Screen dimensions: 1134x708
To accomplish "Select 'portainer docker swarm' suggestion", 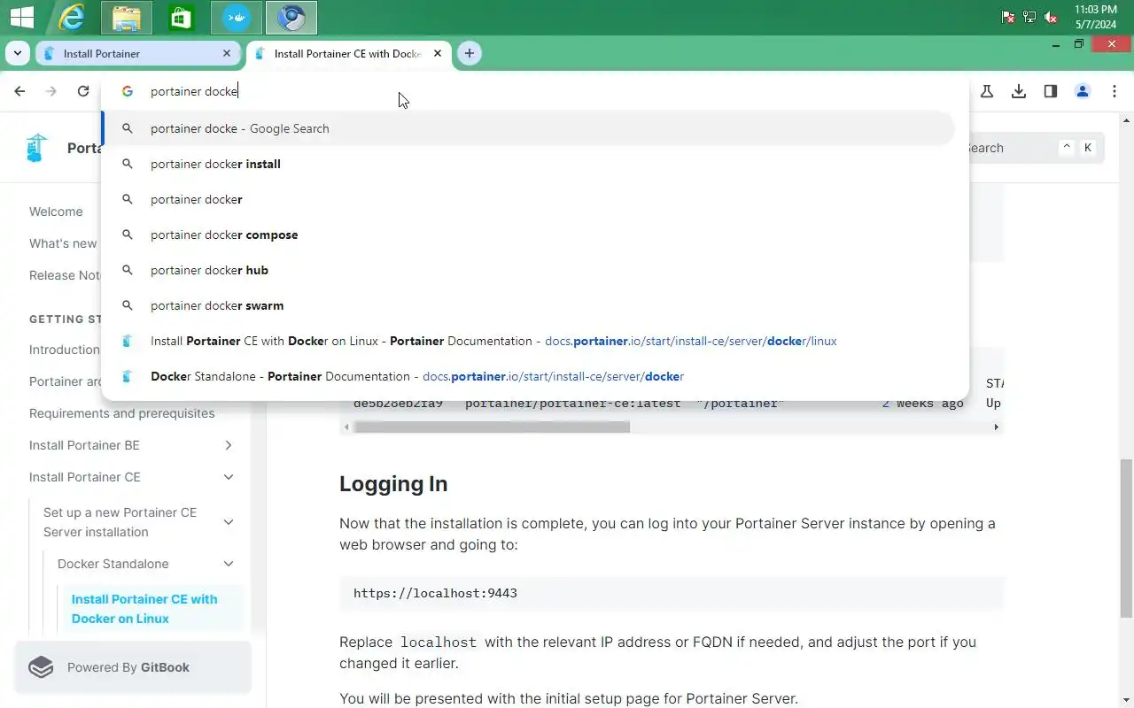I will click(x=529, y=305).
